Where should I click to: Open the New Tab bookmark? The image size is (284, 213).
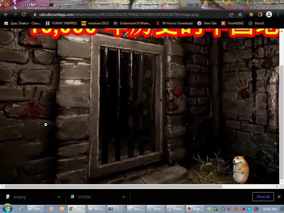(x=207, y=23)
